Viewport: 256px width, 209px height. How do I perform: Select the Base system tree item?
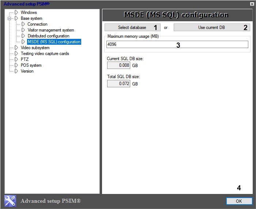tap(31, 18)
